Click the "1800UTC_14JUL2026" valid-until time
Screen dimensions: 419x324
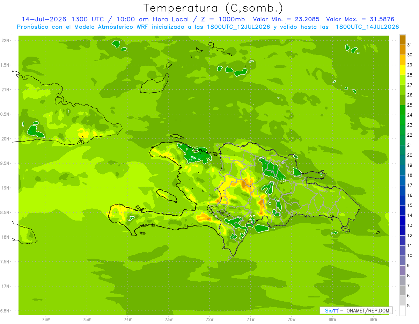[x=367, y=27]
